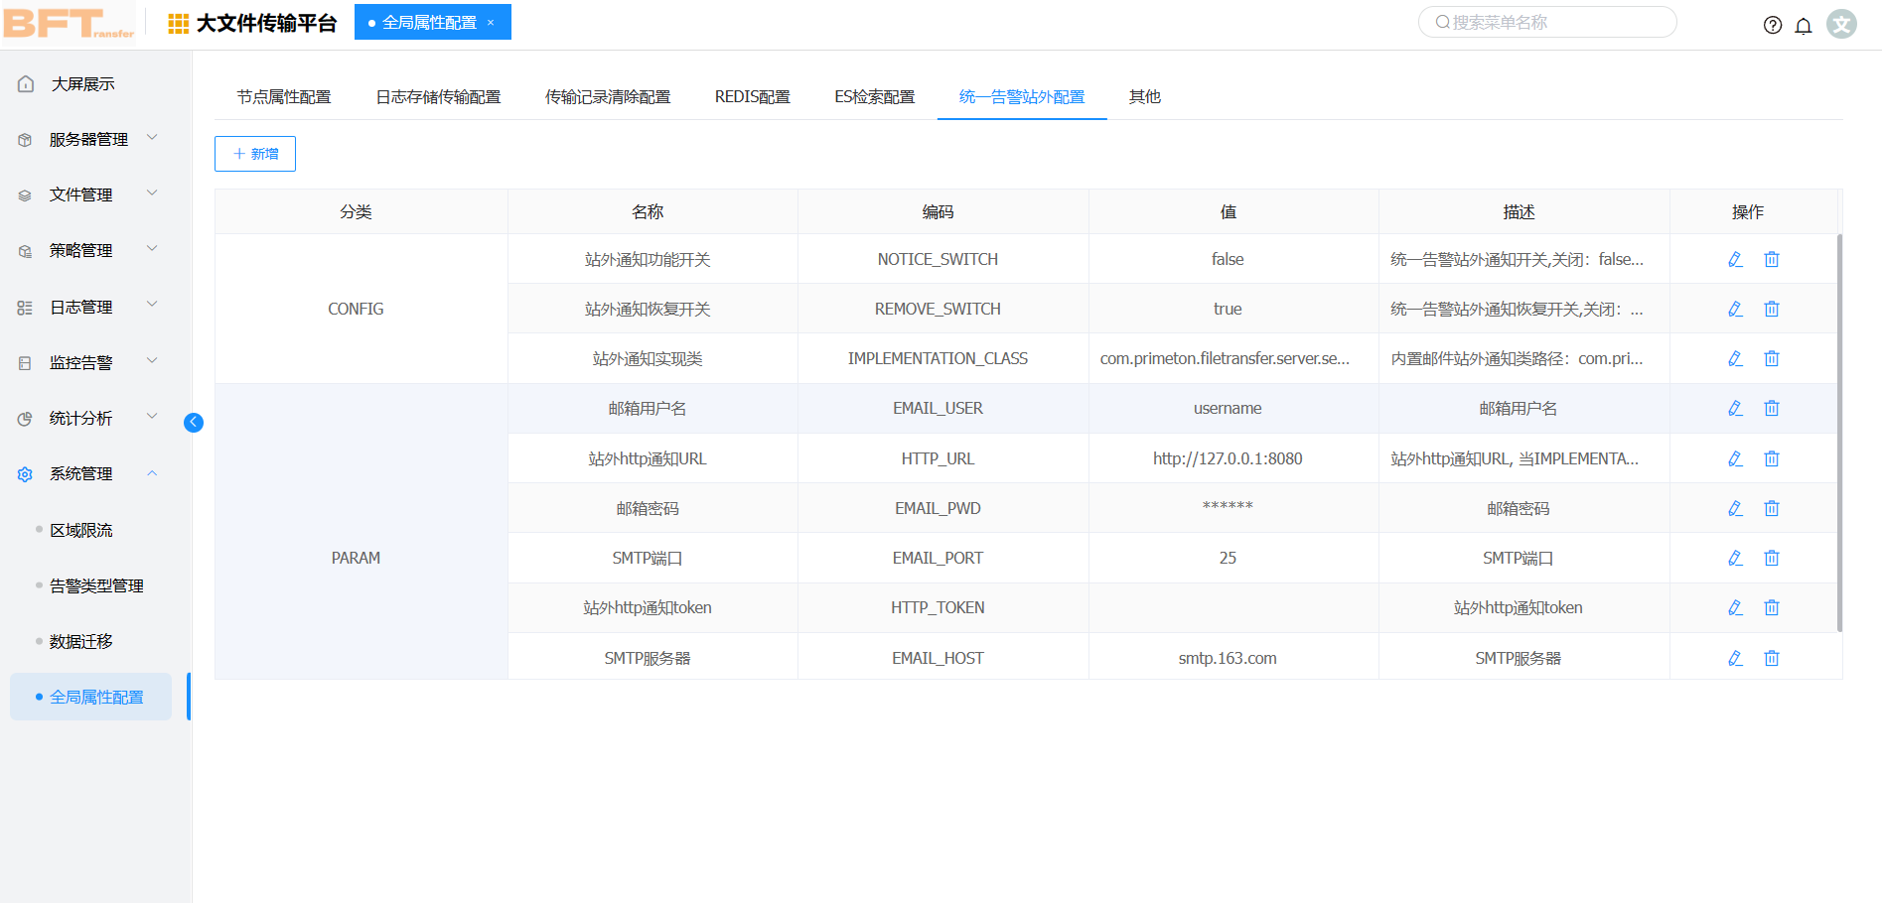Image resolution: width=1882 pixels, height=903 pixels.
Task: Select 数据迁移 submenu item
Action: coord(81,641)
